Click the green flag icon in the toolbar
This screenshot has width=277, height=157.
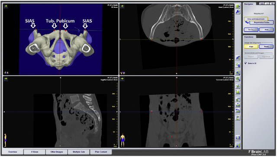(238, 118)
